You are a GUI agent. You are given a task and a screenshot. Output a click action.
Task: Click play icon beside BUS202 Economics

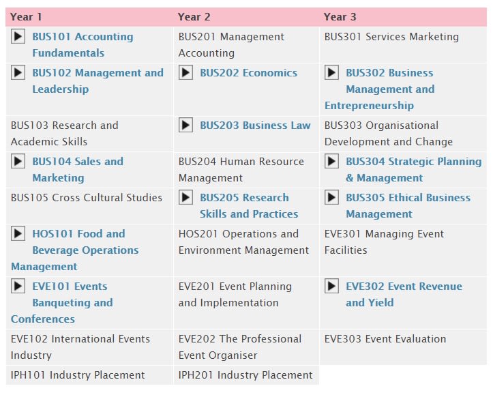pos(186,72)
